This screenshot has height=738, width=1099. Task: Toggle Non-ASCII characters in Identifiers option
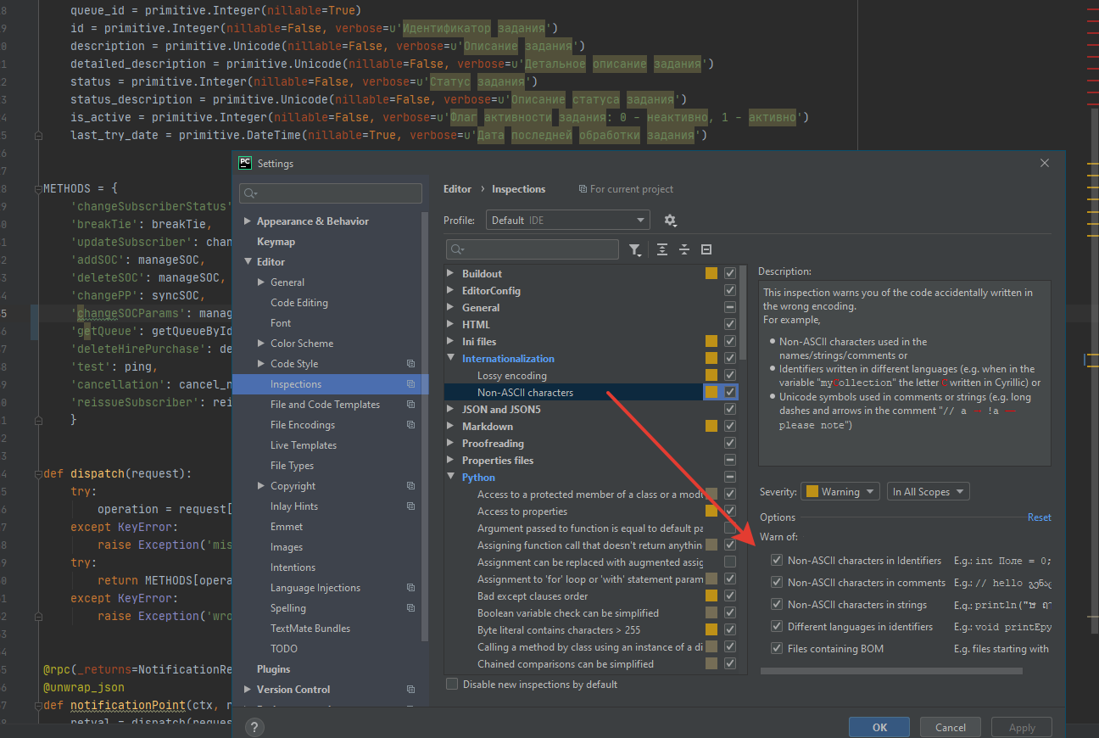click(x=777, y=561)
